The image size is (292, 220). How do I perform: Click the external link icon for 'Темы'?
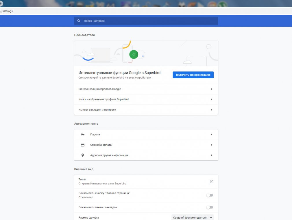(212, 182)
